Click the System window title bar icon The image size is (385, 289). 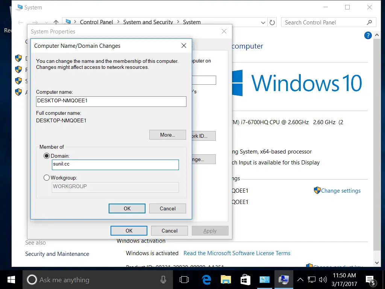[x=19, y=8]
